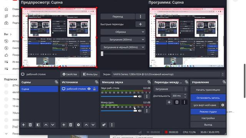Open the Затухание scene transition combo box
This screenshot has width=246, height=138.
coord(170,89)
